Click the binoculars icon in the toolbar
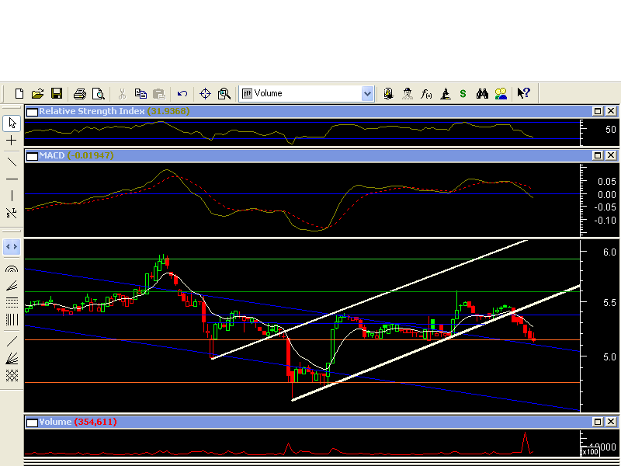This screenshot has width=621, height=466. pos(482,93)
